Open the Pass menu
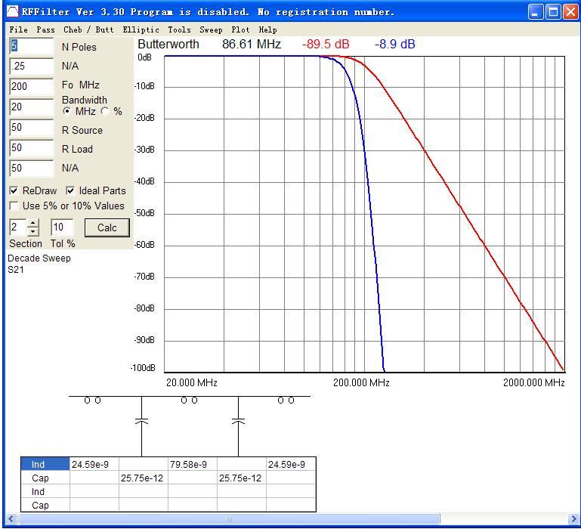Screen dimensions: 581x529 [x=45, y=29]
